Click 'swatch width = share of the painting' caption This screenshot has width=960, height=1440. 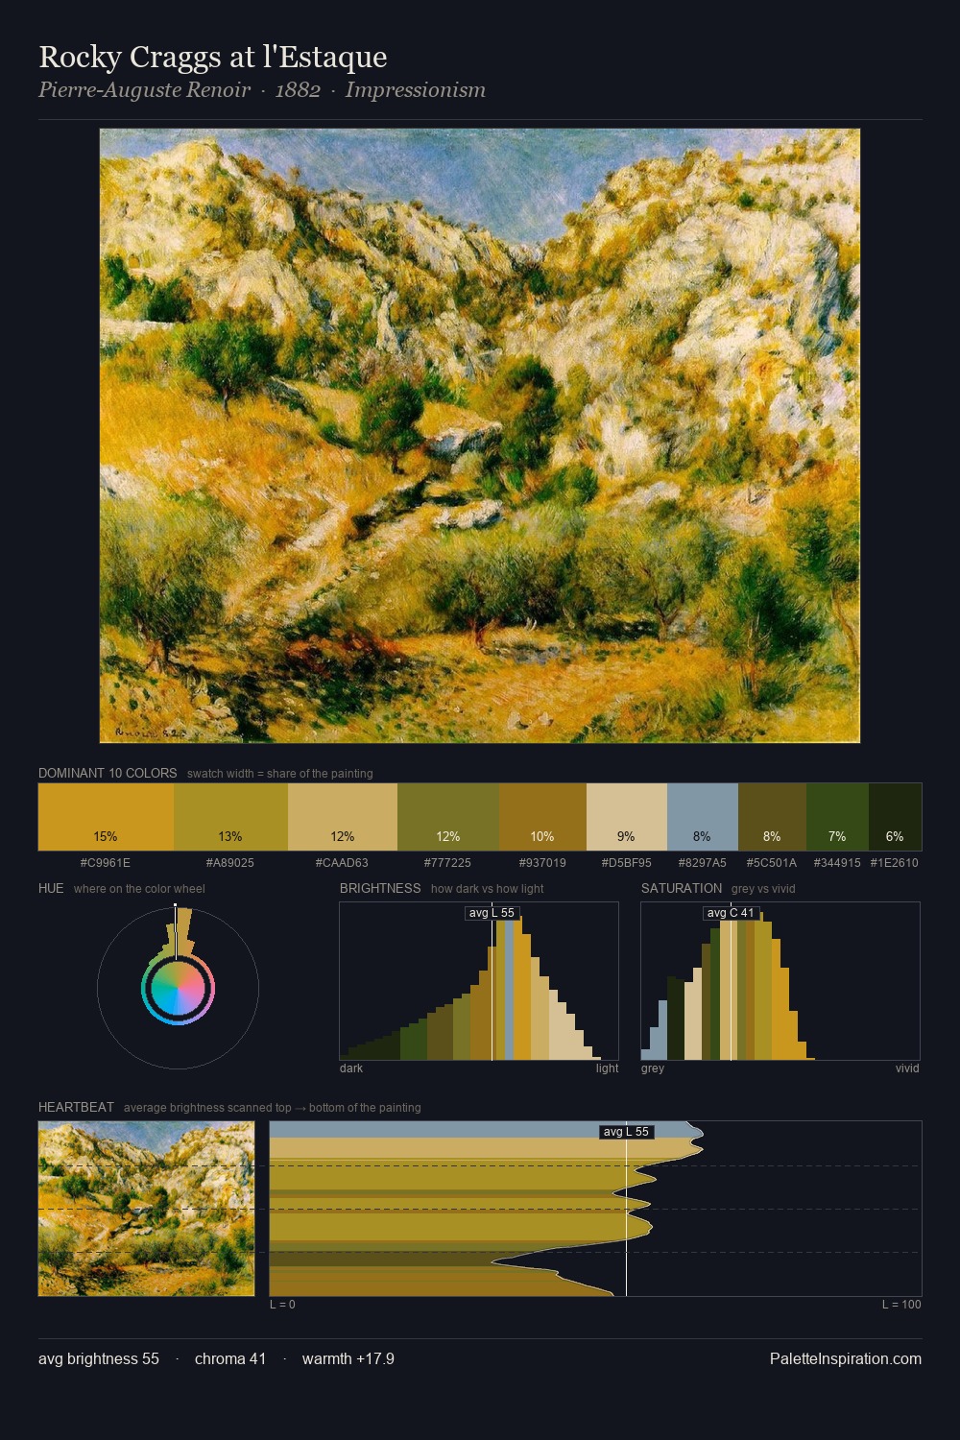click(x=280, y=774)
